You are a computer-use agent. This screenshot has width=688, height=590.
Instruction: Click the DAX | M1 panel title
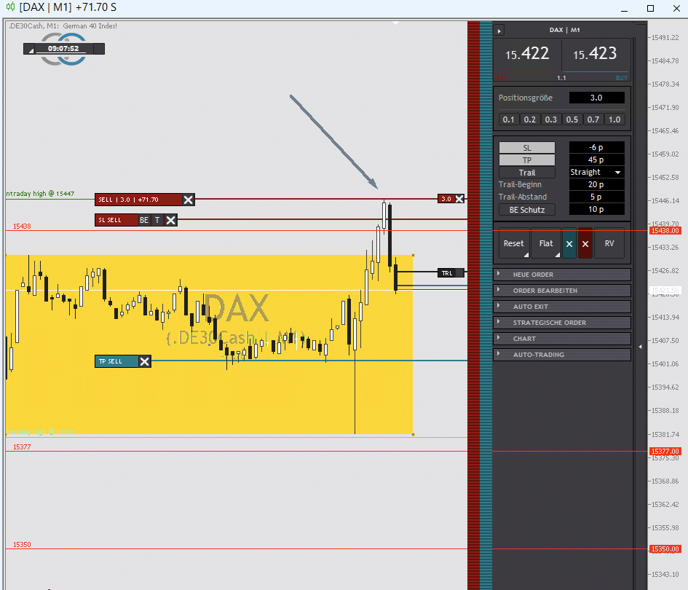click(x=565, y=30)
